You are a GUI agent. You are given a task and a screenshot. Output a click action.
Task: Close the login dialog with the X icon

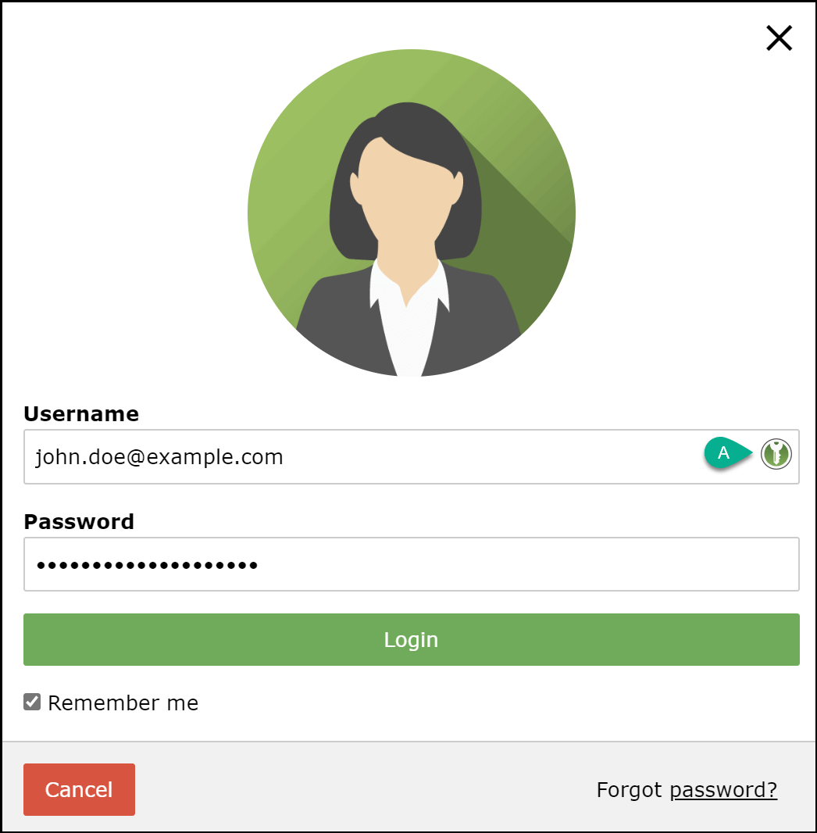tap(779, 38)
